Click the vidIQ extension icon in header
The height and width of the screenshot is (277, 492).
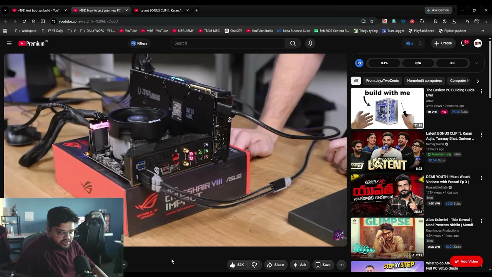409,43
